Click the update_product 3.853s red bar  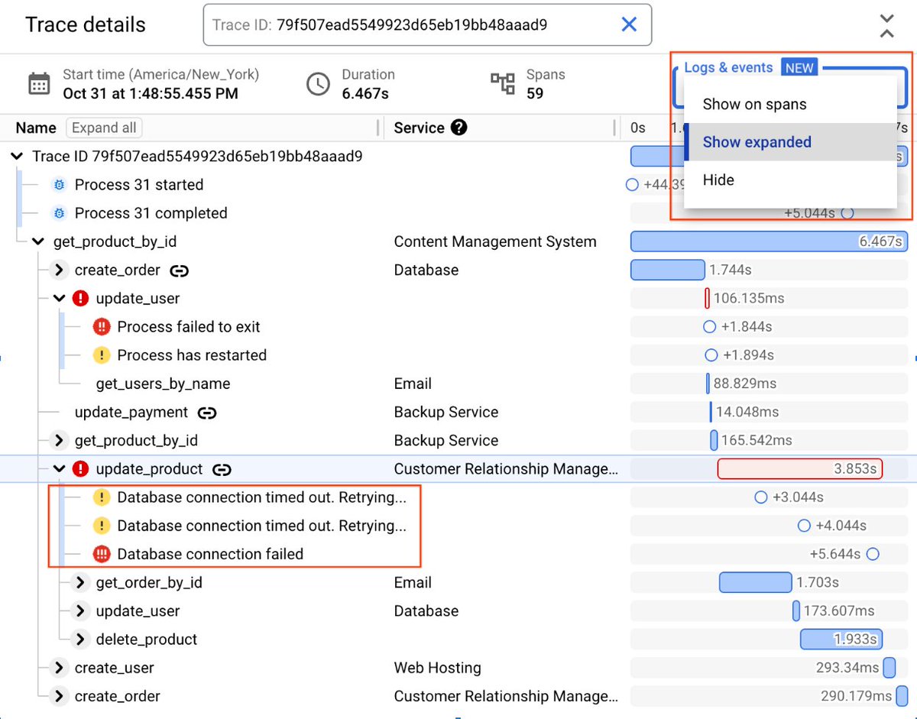pyautogui.click(x=799, y=469)
